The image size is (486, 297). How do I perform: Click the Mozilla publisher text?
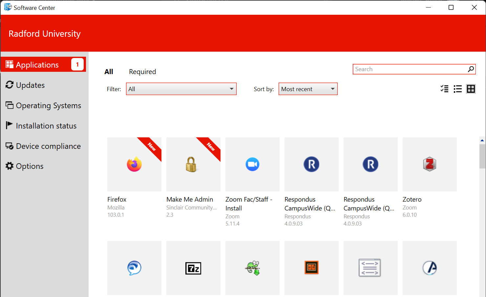point(116,208)
